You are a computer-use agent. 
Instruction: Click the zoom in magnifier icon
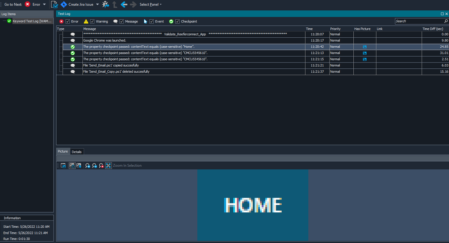[88, 166]
